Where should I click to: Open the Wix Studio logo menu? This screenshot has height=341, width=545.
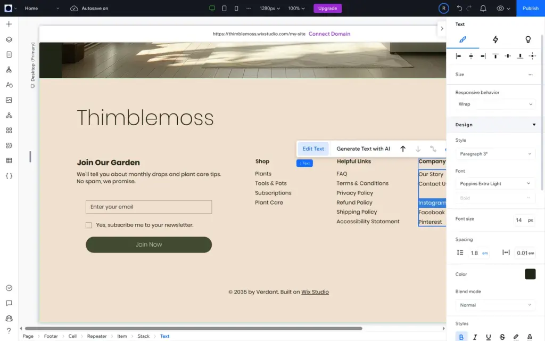[10, 9]
